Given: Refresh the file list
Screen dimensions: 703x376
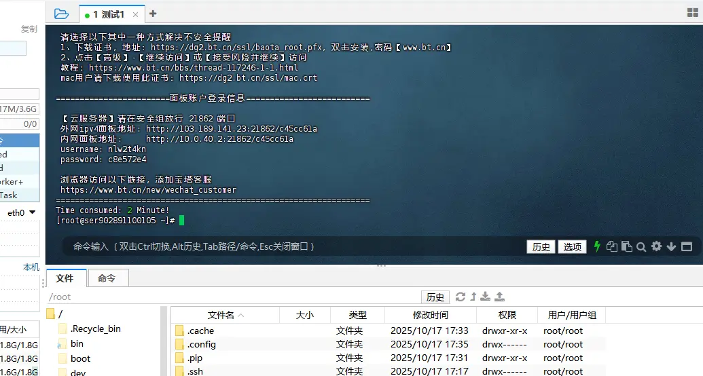Looking at the screenshot, I should 461,297.
